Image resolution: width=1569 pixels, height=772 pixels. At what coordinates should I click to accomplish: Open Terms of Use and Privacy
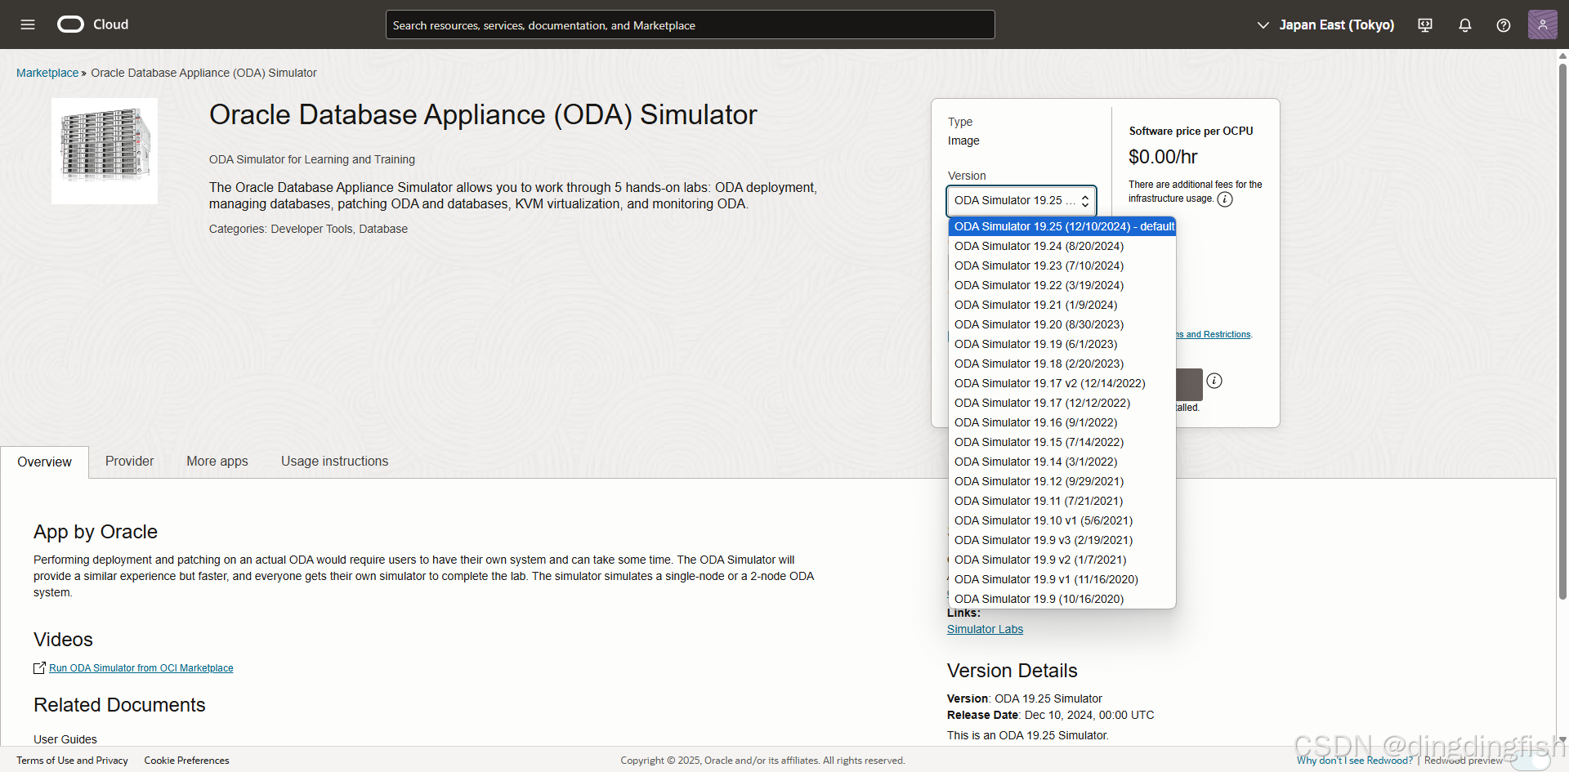tap(72, 761)
